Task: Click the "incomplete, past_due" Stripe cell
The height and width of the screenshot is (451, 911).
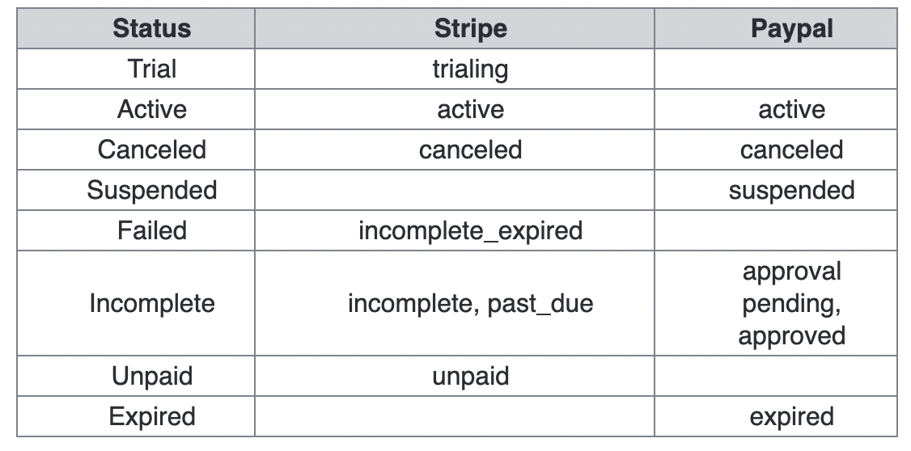Action: pyautogui.click(x=470, y=303)
